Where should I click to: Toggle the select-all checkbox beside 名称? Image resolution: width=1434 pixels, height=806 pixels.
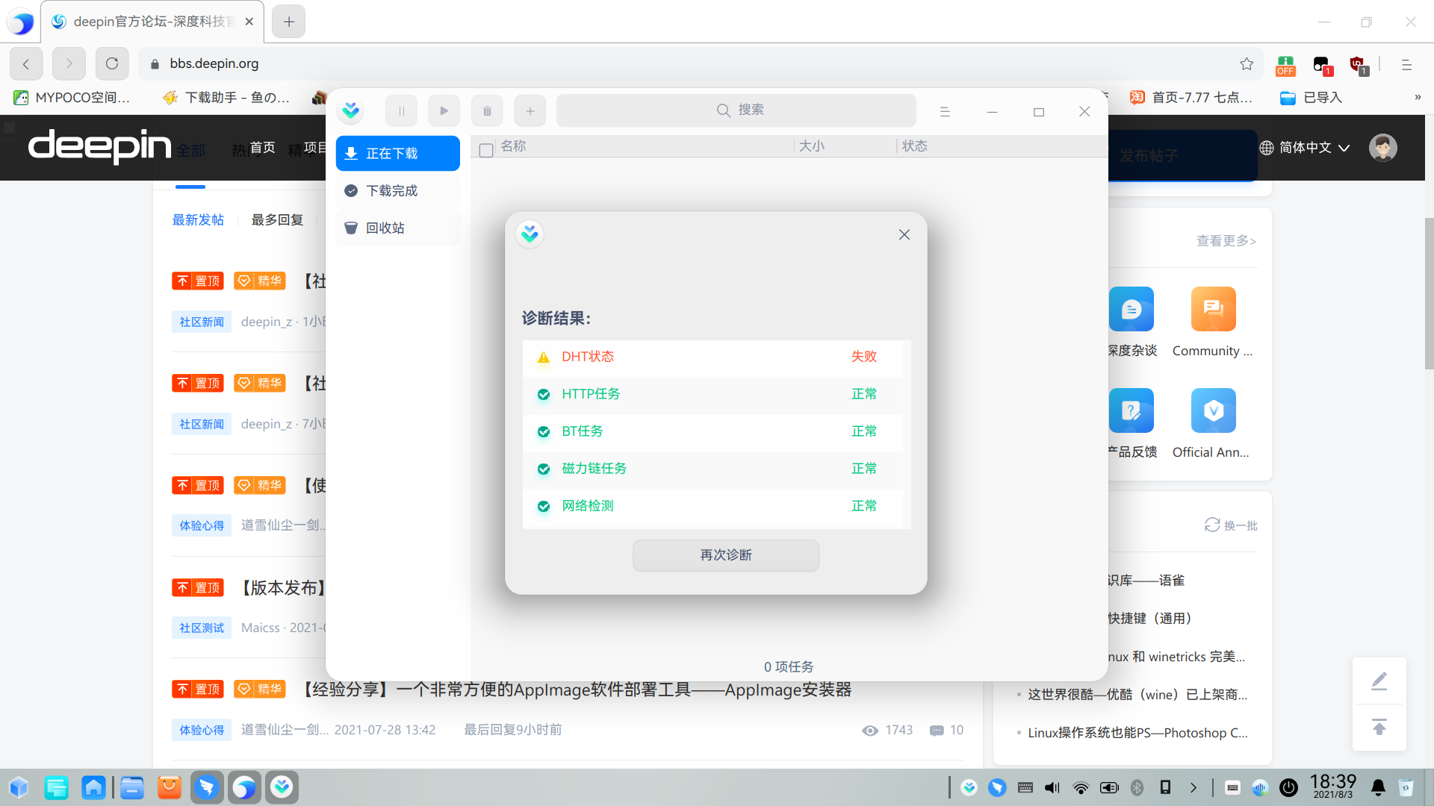(x=486, y=150)
